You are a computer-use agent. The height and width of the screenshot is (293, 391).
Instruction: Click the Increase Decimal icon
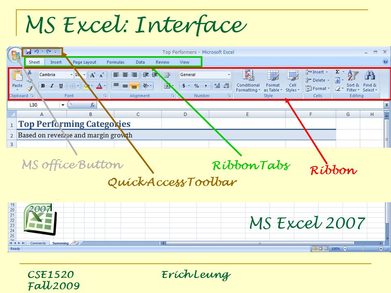tap(217, 86)
